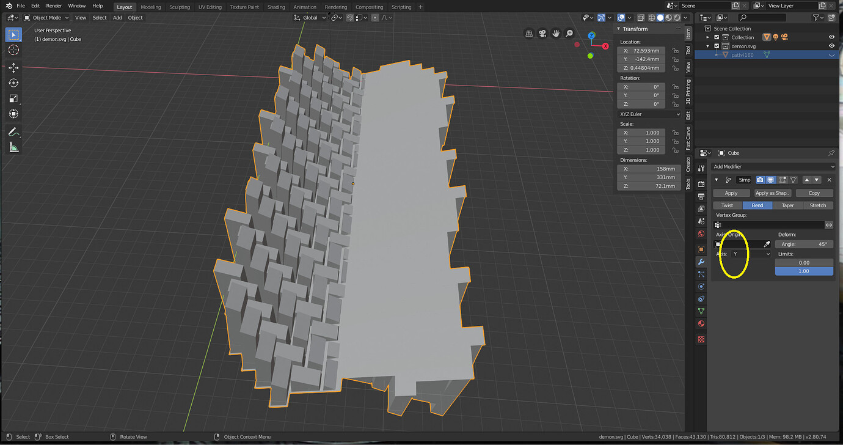The height and width of the screenshot is (445, 843).
Task: Select the Cursor tool in the toolbar
Action: click(13, 50)
